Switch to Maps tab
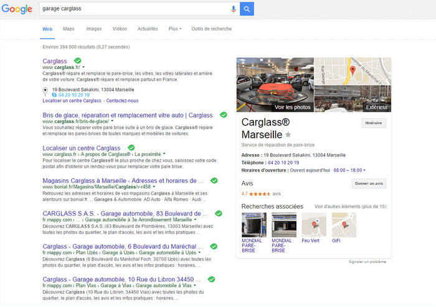 click(x=69, y=29)
